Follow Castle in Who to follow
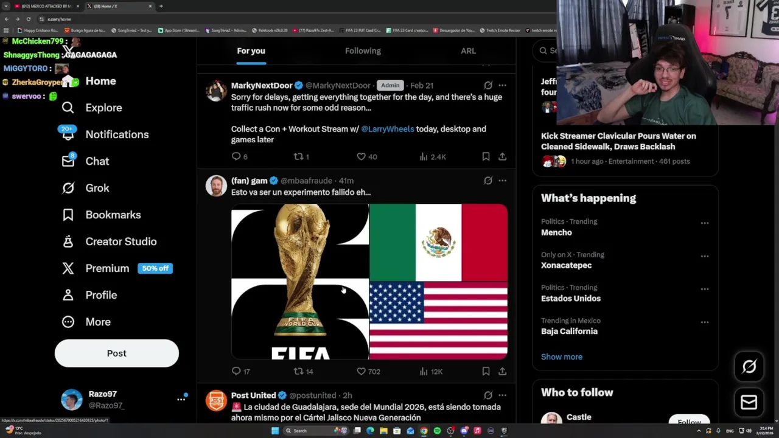 [x=689, y=422]
